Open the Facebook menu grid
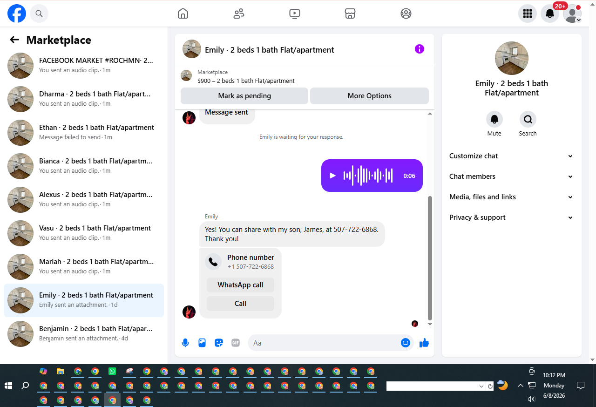596x407 pixels. (528, 14)
